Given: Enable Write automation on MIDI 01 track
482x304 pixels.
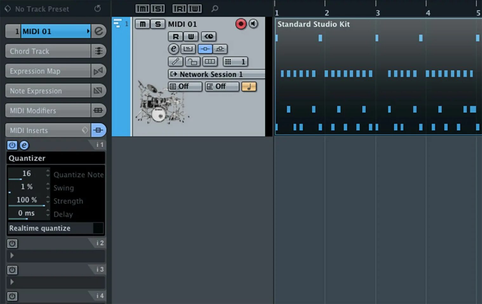Looking at the screenshot, I should coord(191,36).
